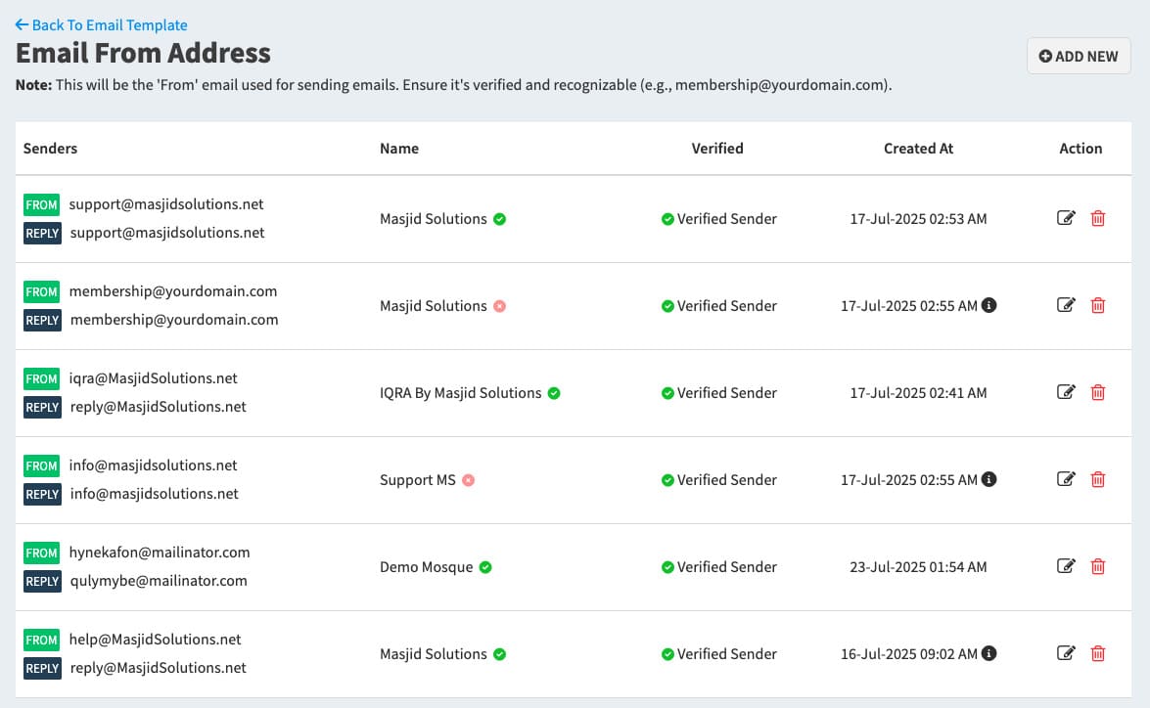Edit the help@MasjidSolutions.net sender
This screenshot has height=708, width=1150.
pyautogui.click(x=1066, y=653)
